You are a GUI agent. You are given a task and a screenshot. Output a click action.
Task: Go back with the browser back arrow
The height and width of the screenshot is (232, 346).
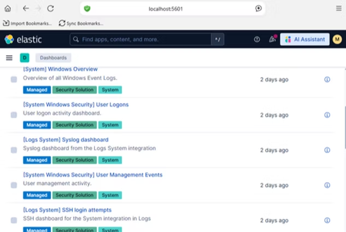tap(26, 8)
